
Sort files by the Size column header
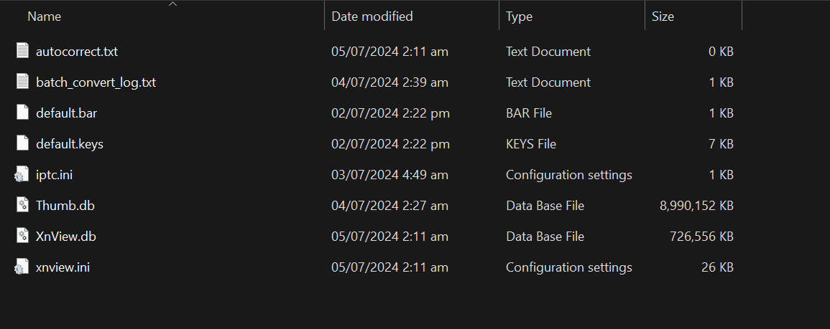(663, 16)
